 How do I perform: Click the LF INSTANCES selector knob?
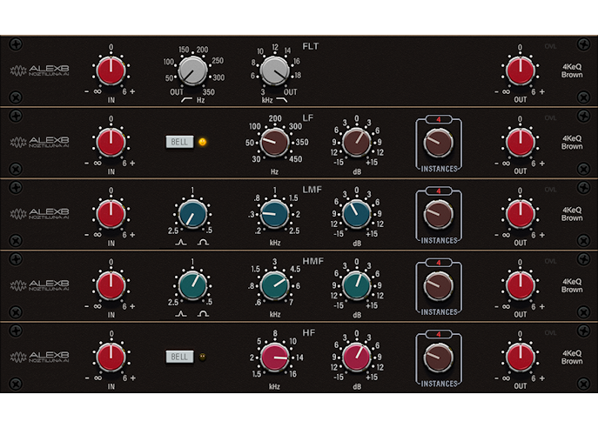coord(438,142)
